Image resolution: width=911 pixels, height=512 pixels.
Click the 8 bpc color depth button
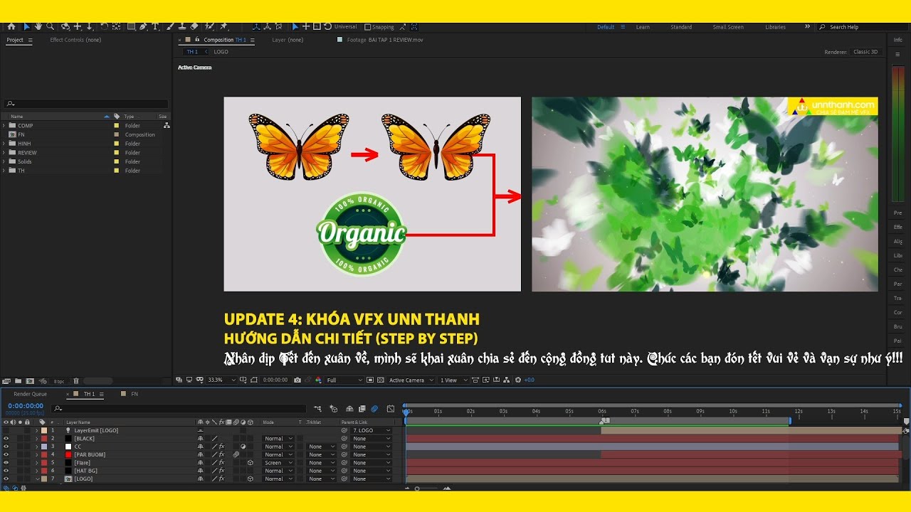click(x=58, y=381)
